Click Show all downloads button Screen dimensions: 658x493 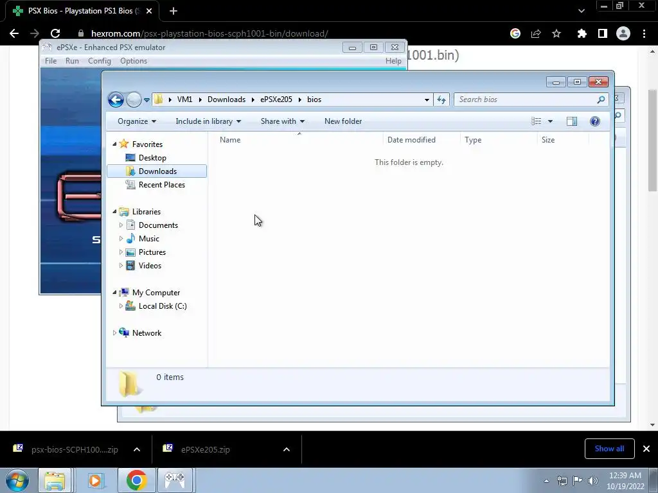tap(609, 449)
